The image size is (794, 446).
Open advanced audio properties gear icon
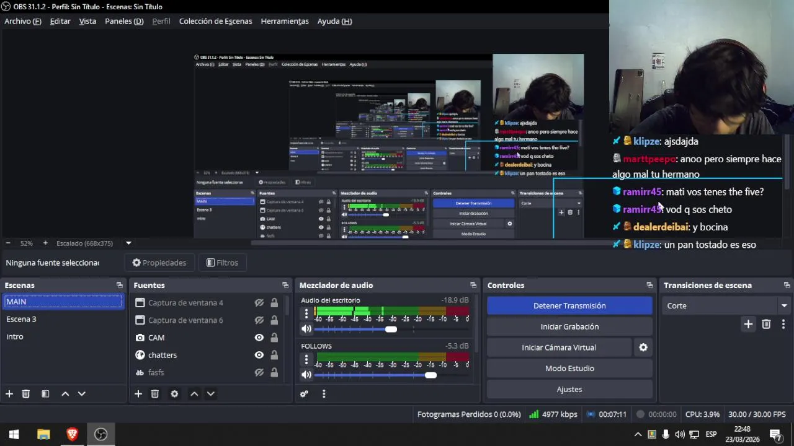304,394
